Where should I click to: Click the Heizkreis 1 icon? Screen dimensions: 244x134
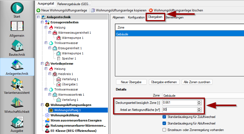click(x=55, y=74)
